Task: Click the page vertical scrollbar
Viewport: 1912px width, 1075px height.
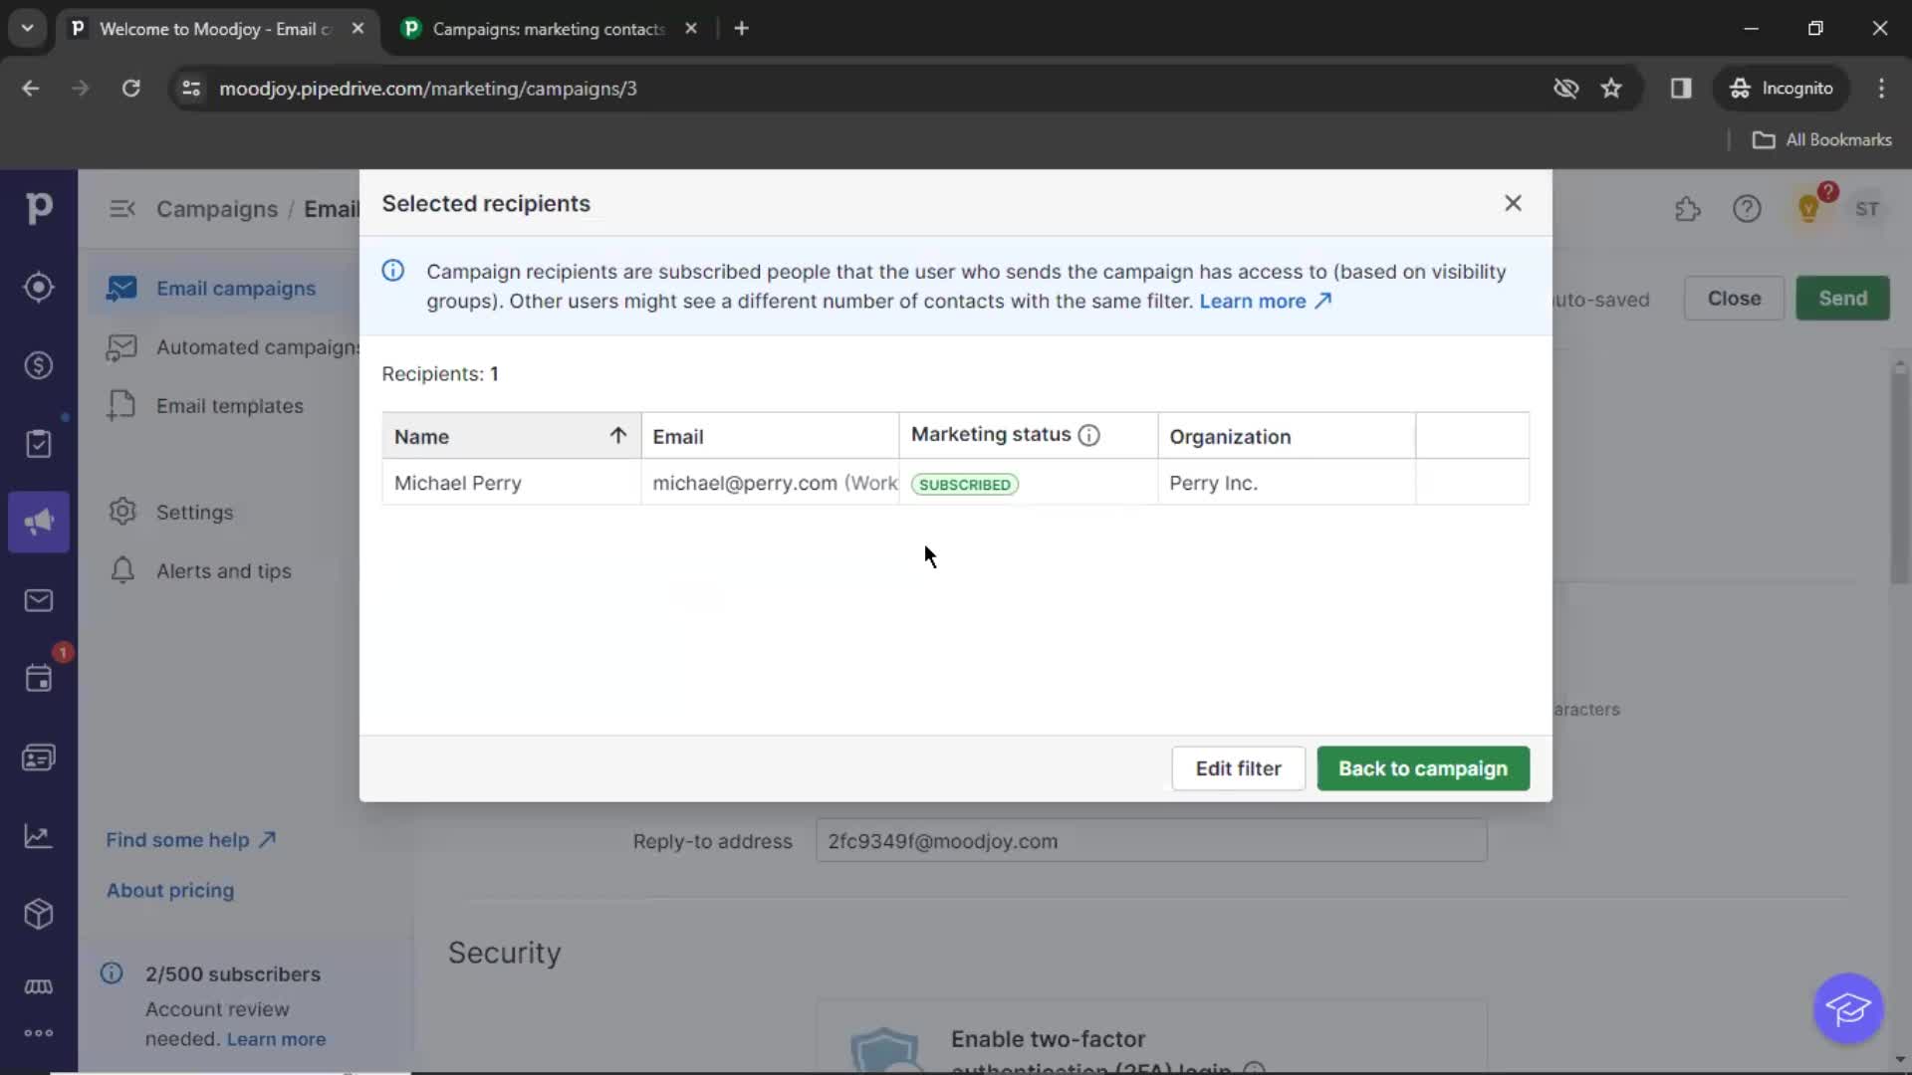Action: point(1900,478)
